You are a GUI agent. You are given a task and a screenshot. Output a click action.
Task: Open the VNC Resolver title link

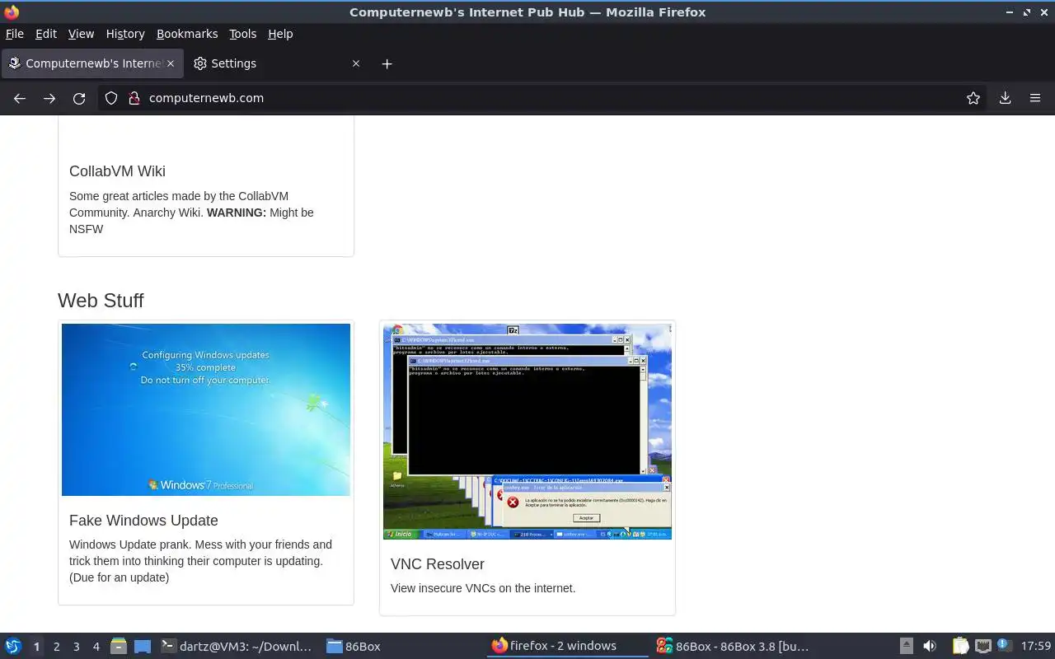(438, 564)
